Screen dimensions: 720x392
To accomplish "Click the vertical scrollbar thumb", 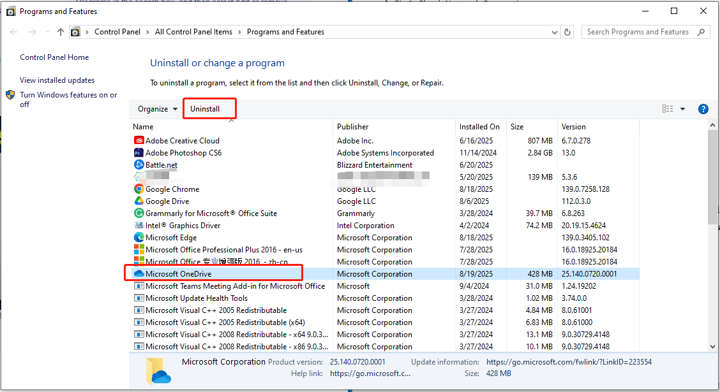I will click(x=712, y=177).
